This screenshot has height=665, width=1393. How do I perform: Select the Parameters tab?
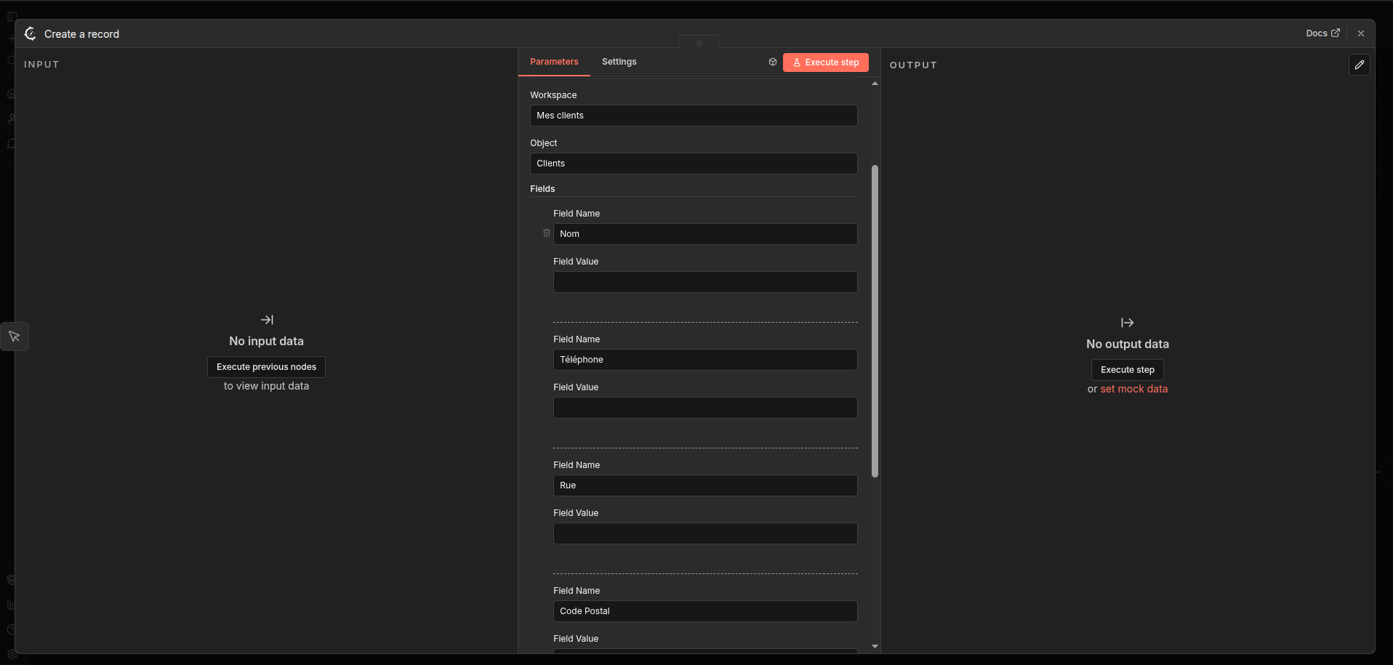(554, 62)
